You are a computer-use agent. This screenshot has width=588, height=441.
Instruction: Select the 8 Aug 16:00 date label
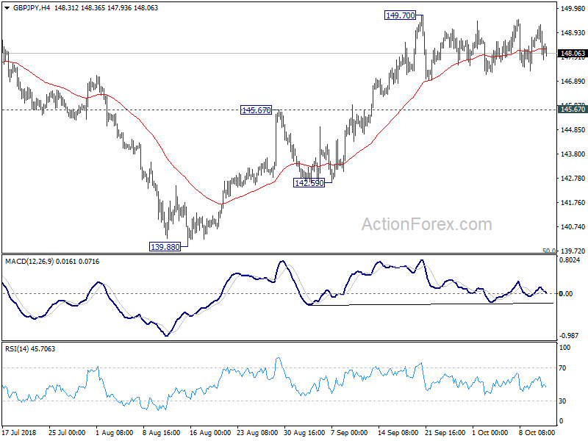point(162,433)
